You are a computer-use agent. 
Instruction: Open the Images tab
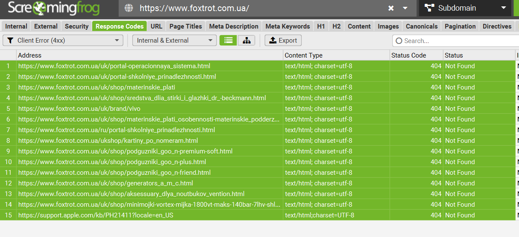388,26
